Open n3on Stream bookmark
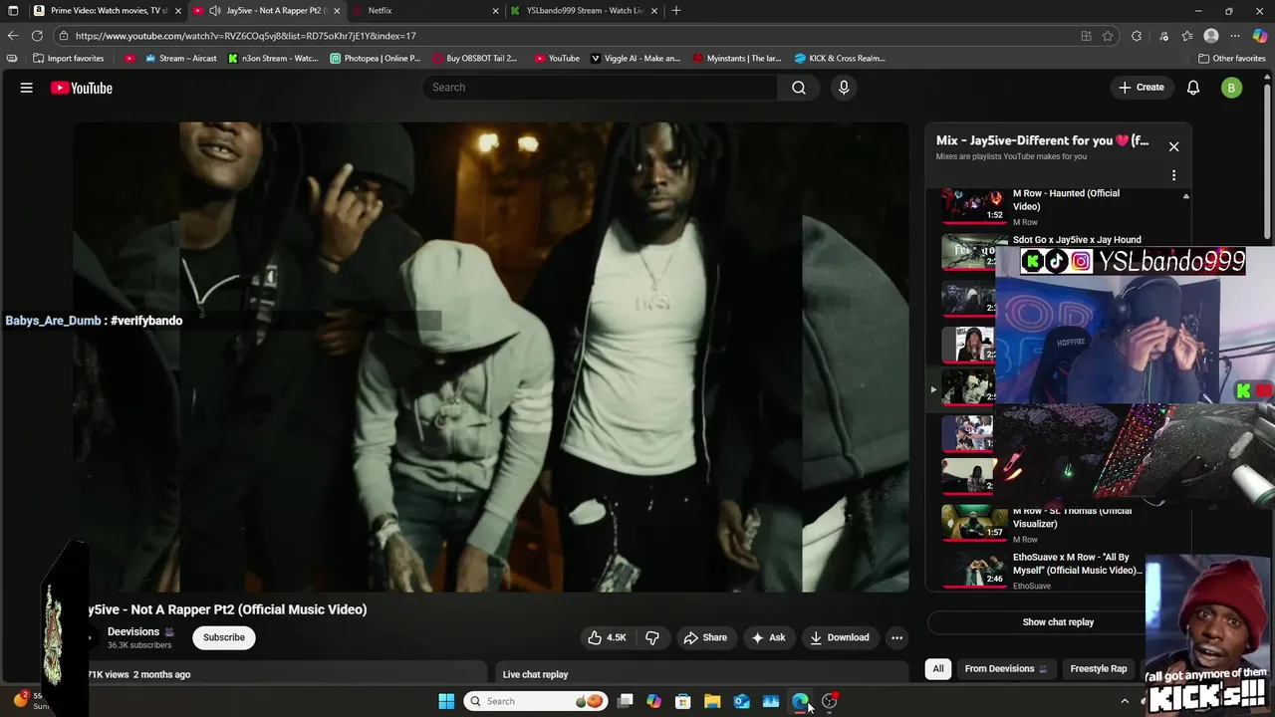The width and height of the screenshot is (1275, 717). click(x=273, y=59)
